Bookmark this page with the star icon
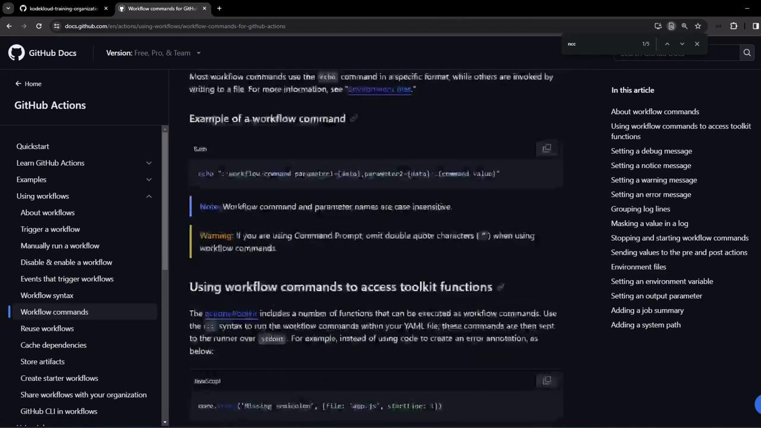The height and width of the screenshot is (428, 761). point(698,26)
